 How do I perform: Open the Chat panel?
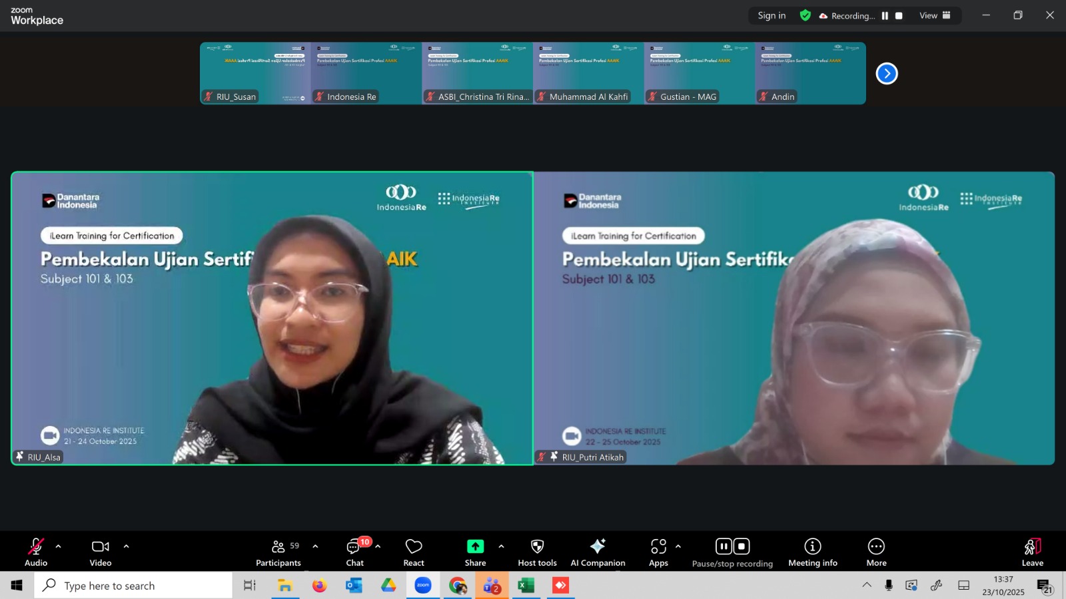click(354, 552)
